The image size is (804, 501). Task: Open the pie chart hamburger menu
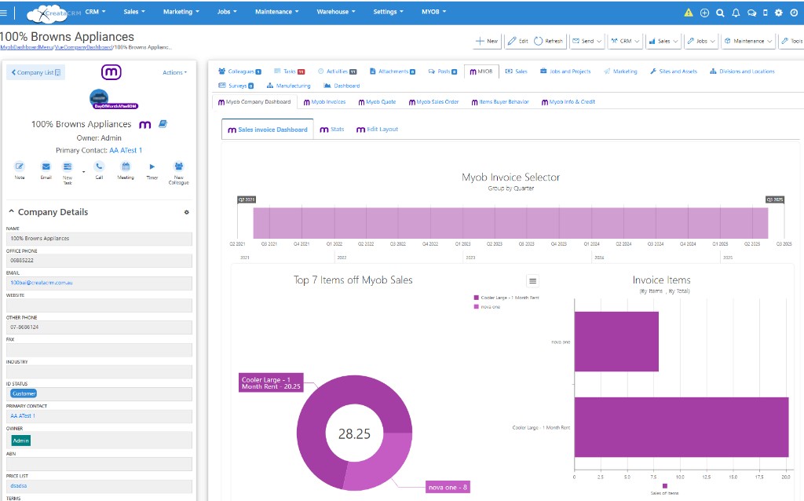(533, 281)
